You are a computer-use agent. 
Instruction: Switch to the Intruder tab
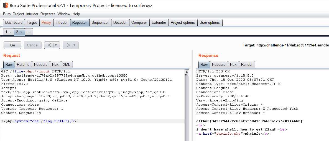62,23
